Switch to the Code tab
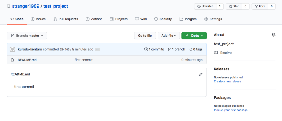 (17, 19)
